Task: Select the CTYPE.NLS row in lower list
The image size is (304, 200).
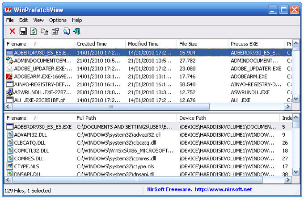Action: point(148,167)
